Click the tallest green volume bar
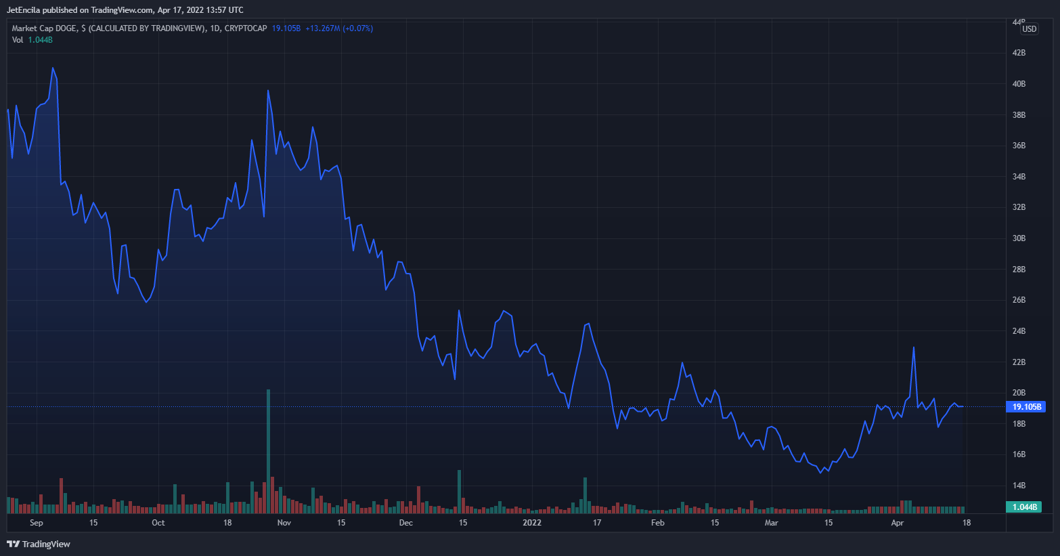The image size is (1060, 556). click(268, 451)
